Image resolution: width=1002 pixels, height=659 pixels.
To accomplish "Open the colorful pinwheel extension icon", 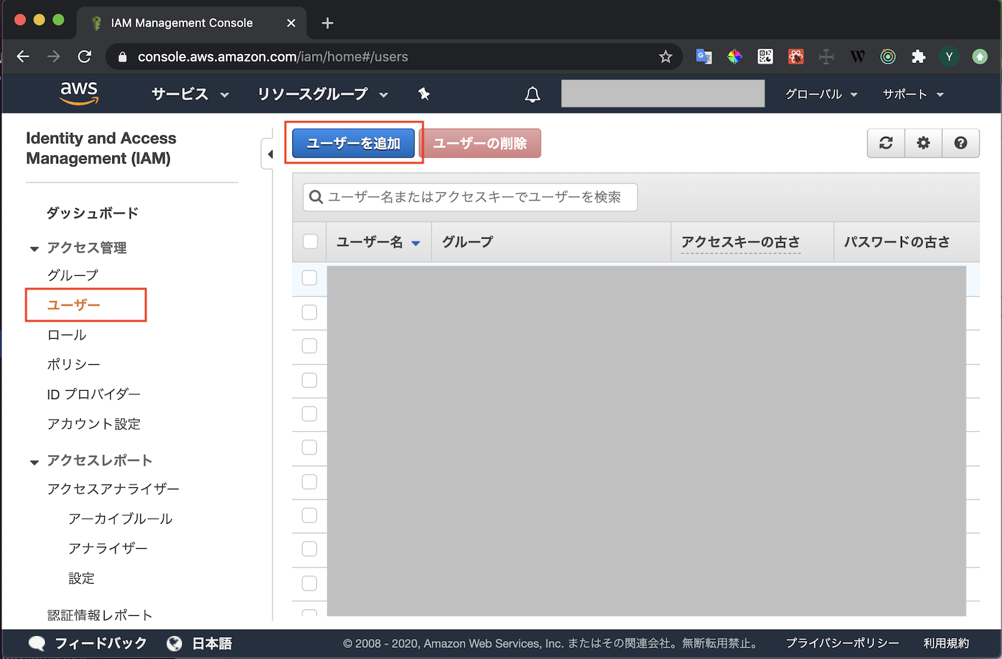I will point(734,57).
